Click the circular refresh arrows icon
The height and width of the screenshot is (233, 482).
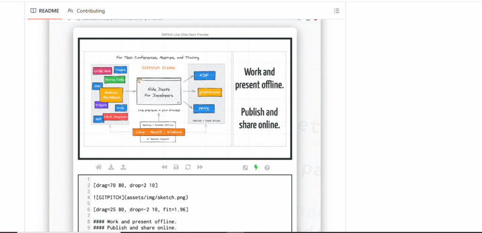pyautogui.click(x=188, y=167)
